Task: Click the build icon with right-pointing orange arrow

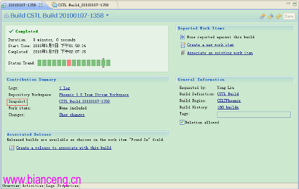Action: 262,16
